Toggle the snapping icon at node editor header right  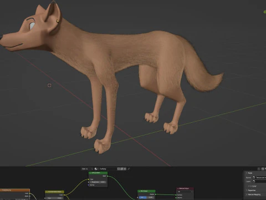tap(259, 169)
